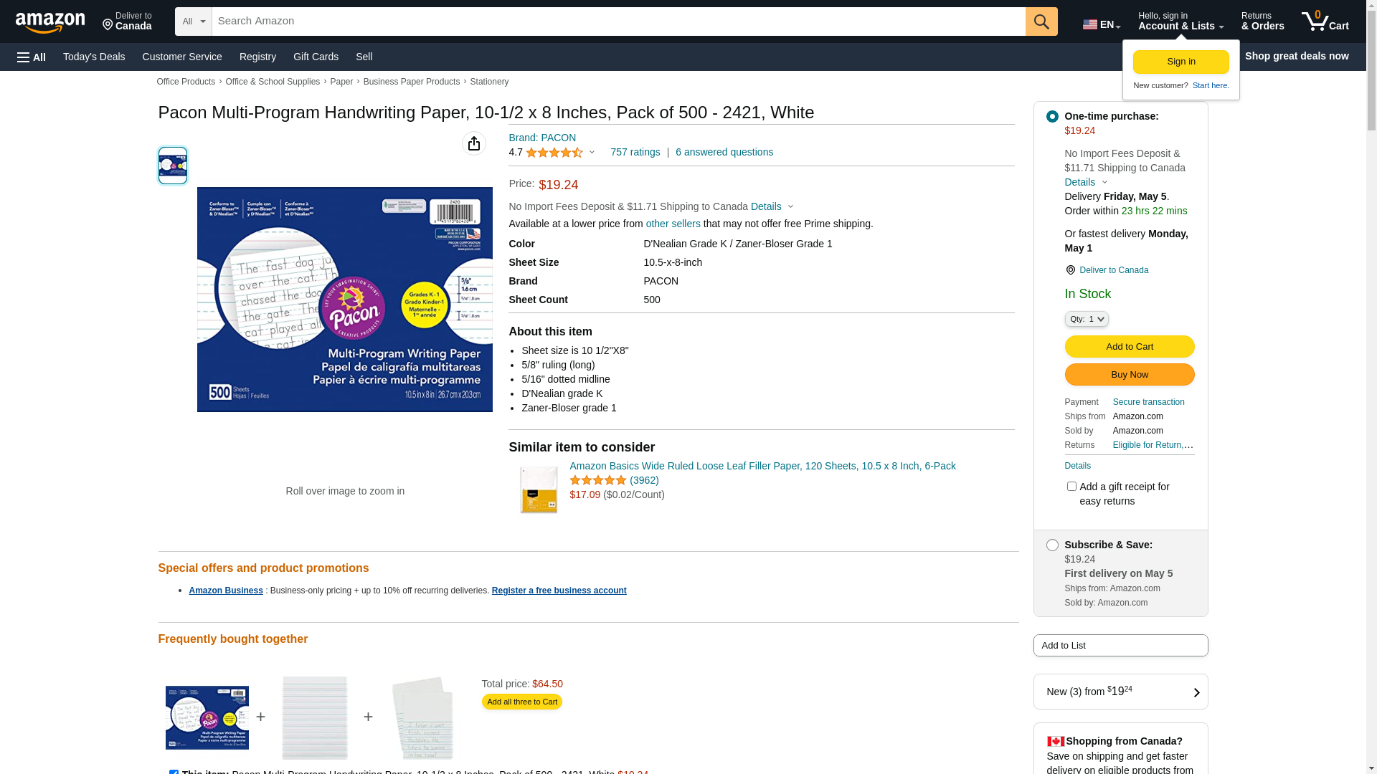The image size is (1377, 774).
Task: Open the shopping cart
Action: point(1325,21)
